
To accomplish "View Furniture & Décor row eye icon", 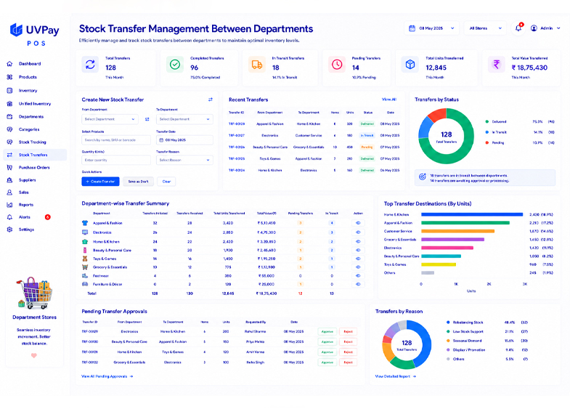I will [x=358, y=284].
